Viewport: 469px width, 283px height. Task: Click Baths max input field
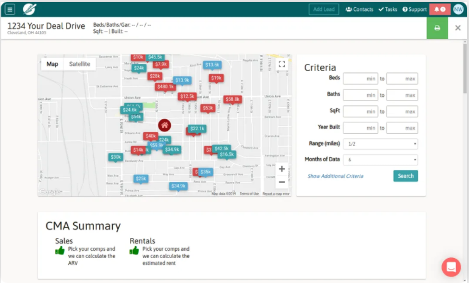coord(402,95)
